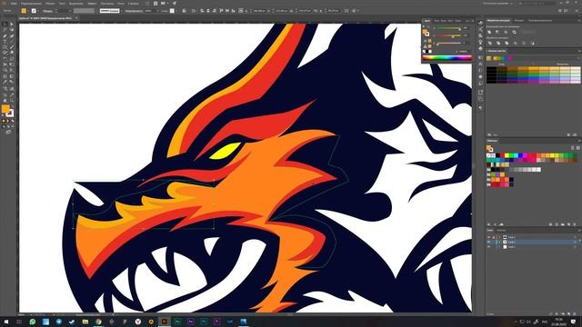Image resolution: width=582 pixels, height=327 pixels.
Task: Toggle visibility of the top layer
Action: 489,237
